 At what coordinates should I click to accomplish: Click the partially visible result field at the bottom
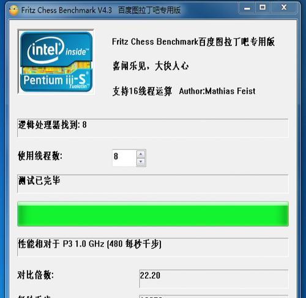(x=214, y=296)
